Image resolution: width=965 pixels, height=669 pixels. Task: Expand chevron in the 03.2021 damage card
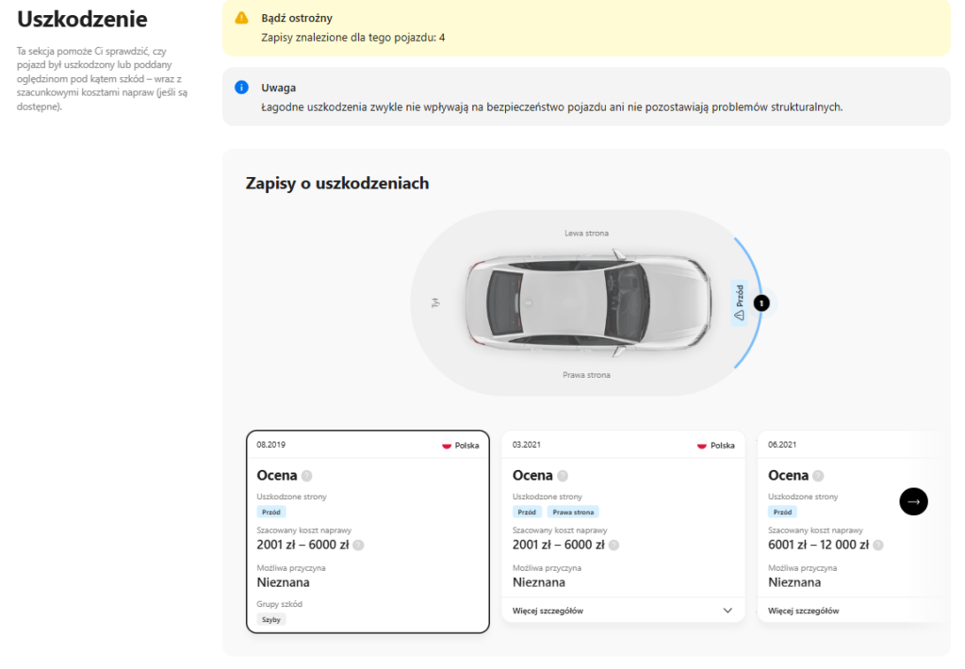point(728,611)
